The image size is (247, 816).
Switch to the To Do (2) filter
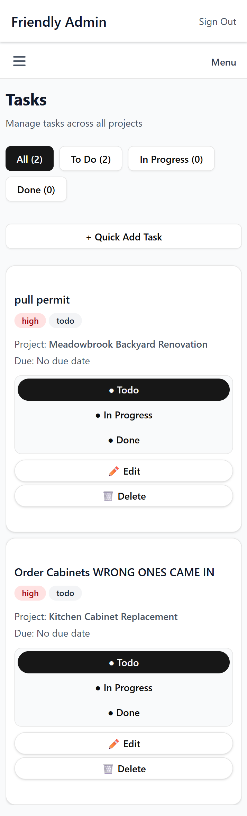91,159
